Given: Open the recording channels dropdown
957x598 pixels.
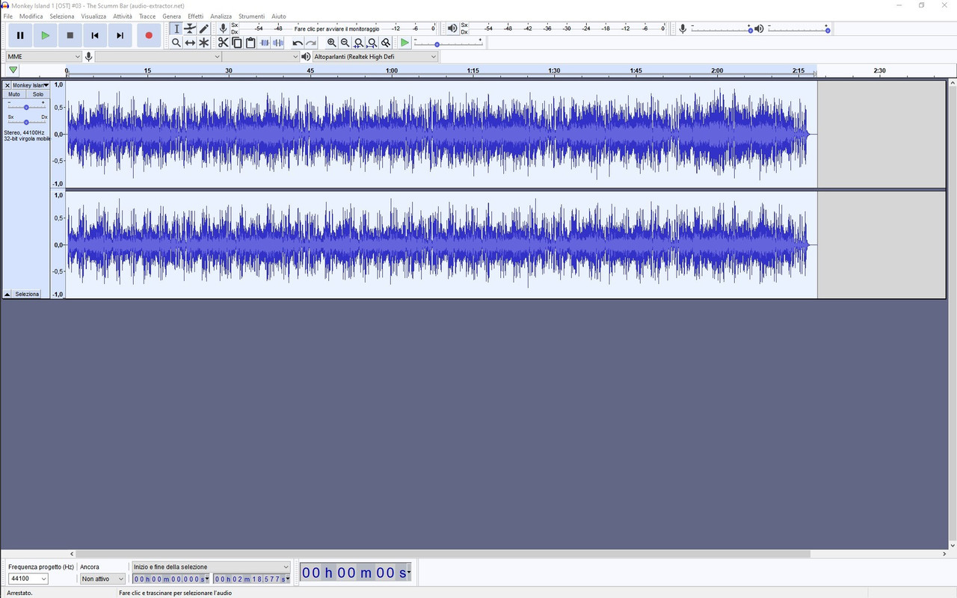Looking at the screenshot, I should (261, 57).
